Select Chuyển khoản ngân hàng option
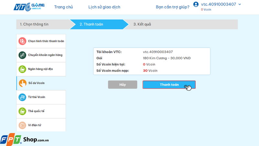The height and width of the screenshot is (146, 259). pyautogui.click(x=41, y=55)
